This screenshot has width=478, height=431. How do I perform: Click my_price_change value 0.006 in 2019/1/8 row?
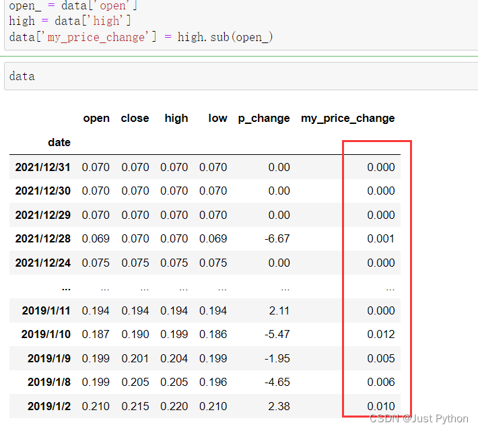pyautogui.click(x=381, y=383)
